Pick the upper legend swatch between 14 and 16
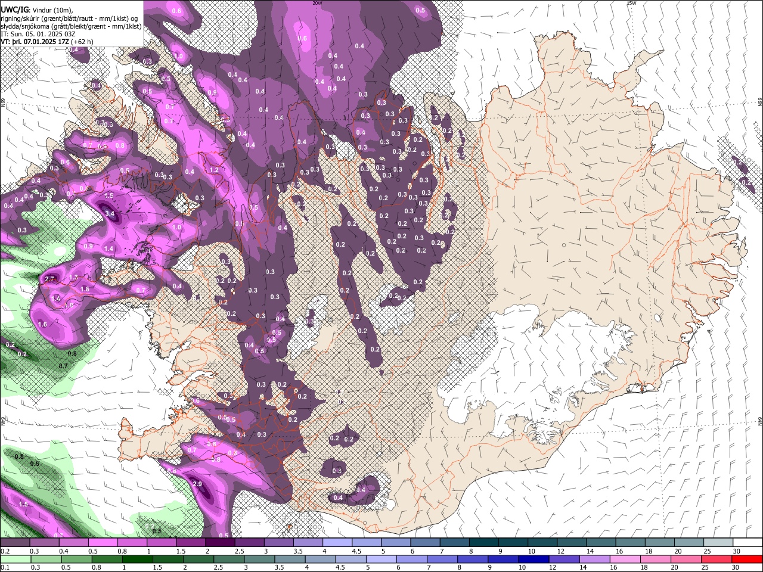Image resolution: width=763 pixels, height=572 pixels. coord(600,543)
